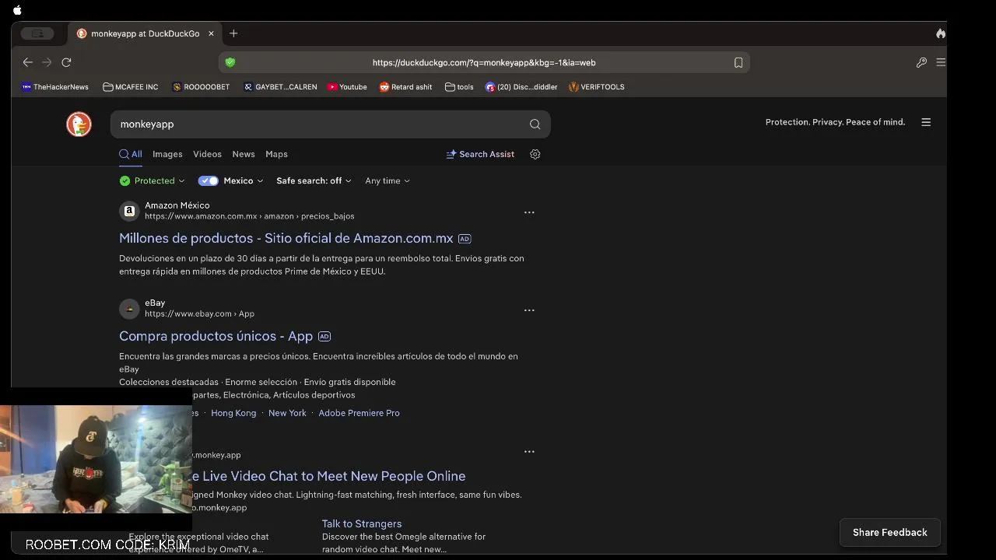Open eBay result more options dots
Viewport: 996px width, 560px height.
(529, 310)
